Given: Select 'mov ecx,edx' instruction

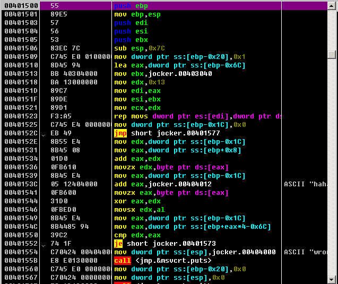Looking at the screenshot, I should pos(137,108).
